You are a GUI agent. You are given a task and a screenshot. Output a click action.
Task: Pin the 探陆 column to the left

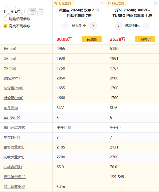pyautogui.click(x=116, y=3)
